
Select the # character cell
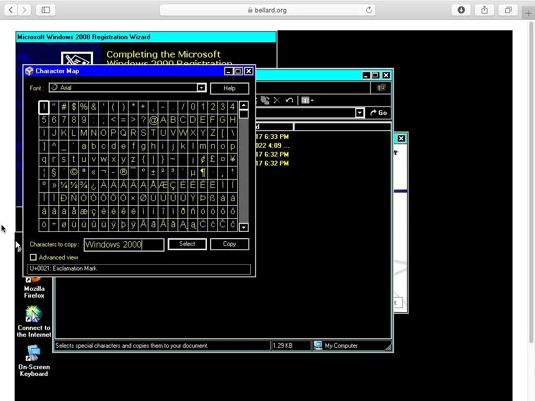pyautogui.click(x=64, y=107)
